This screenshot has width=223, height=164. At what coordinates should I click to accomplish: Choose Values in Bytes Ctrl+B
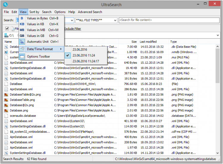point(42,18)
